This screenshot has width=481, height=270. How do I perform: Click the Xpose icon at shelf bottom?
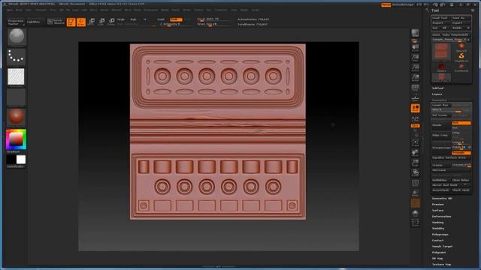coord(416,223)
